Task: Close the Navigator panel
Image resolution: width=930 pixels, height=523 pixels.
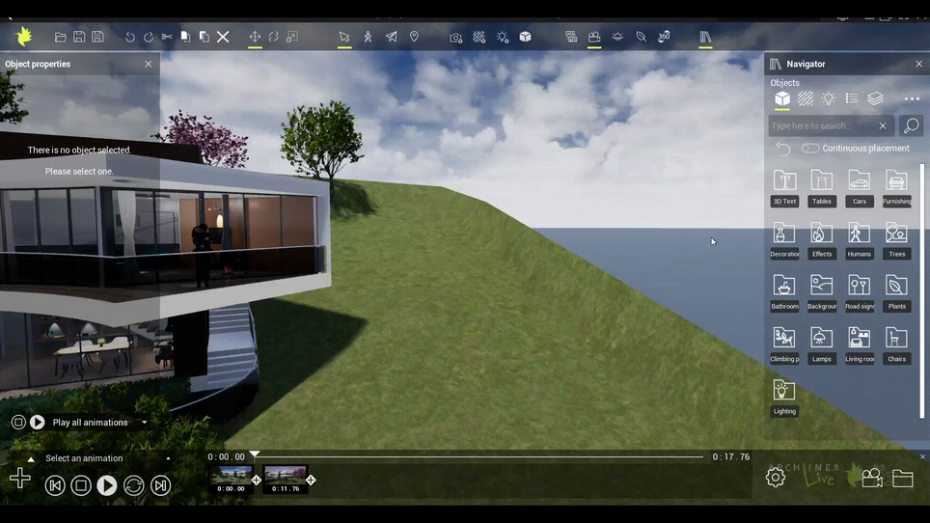Action: point(918,64)
